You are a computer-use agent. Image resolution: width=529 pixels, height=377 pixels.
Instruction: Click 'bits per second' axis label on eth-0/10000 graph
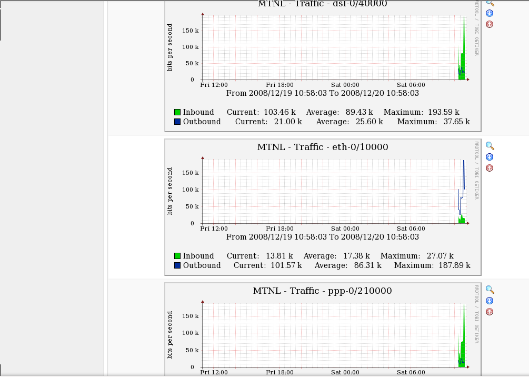pyautogui.click(x=169, y=191)
